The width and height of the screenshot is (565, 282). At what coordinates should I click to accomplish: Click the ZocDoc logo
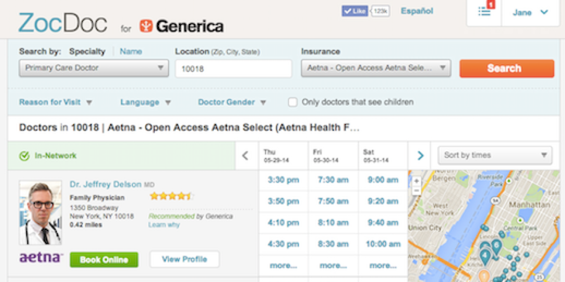[63, 23]
